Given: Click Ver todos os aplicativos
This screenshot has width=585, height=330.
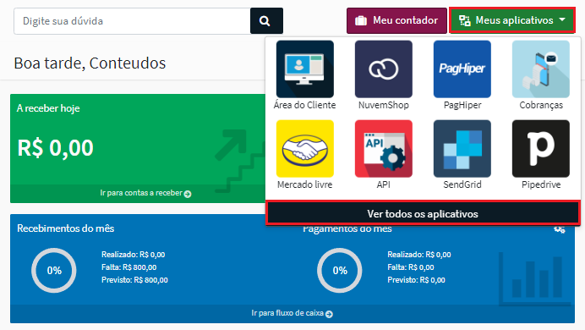Looking at the screenshot, I should [x=423, y=213].
